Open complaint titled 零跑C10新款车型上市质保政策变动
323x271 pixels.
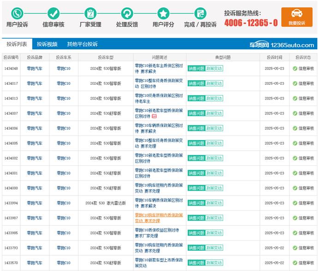coord(159,263)
